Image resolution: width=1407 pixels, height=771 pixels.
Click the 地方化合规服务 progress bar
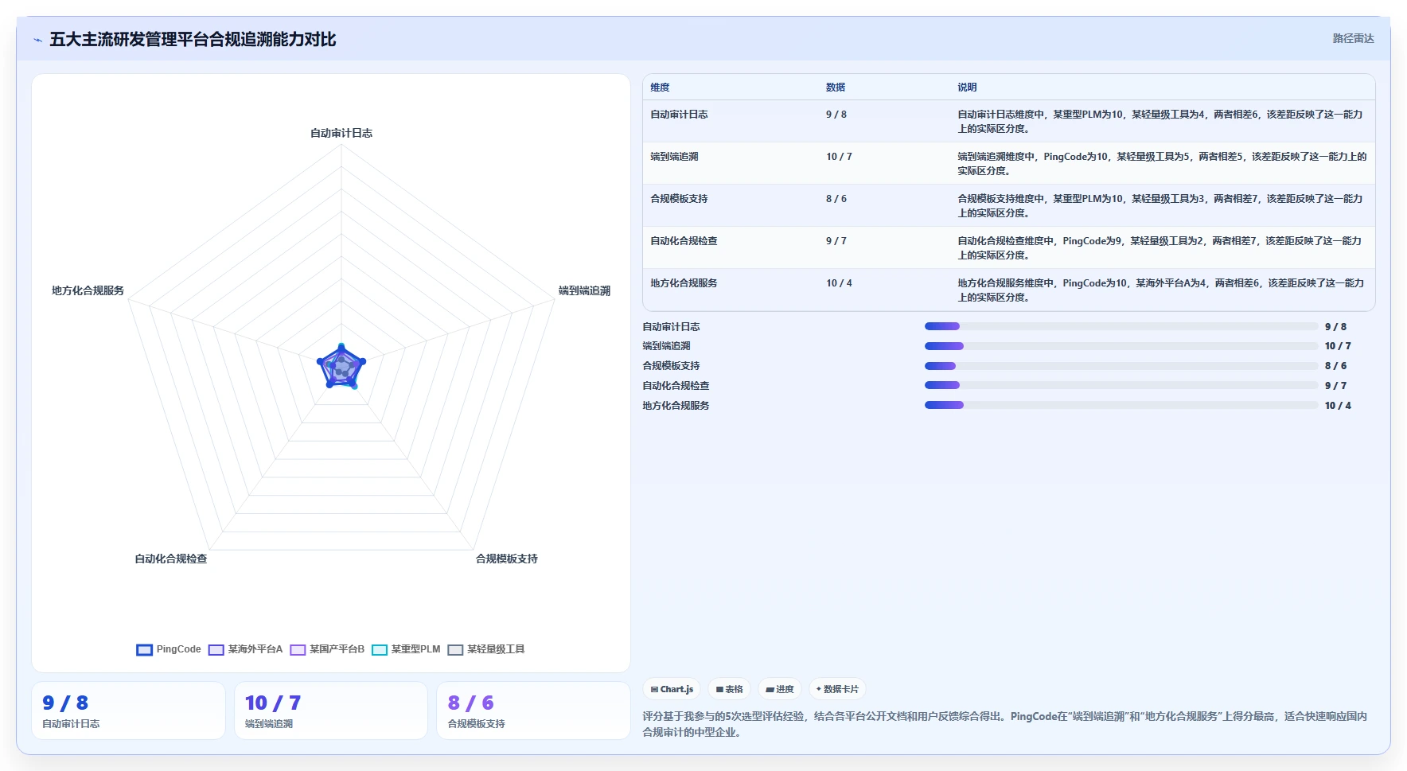pyautogui.click(x=1121, y=405)
